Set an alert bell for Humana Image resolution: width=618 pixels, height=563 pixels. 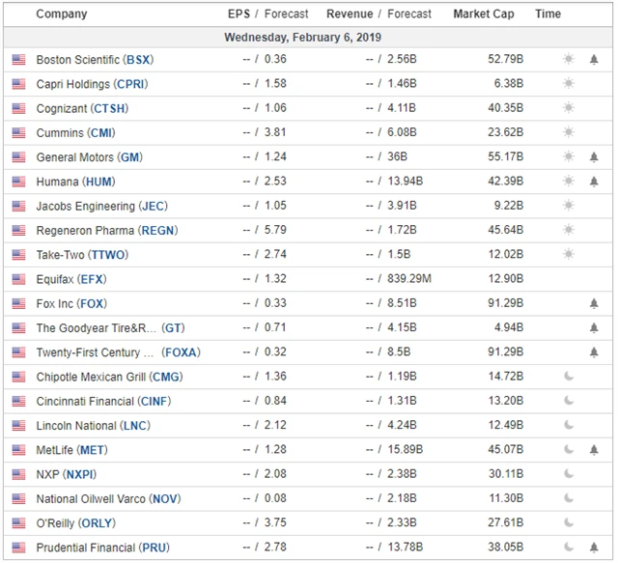[x=594, y=181]
